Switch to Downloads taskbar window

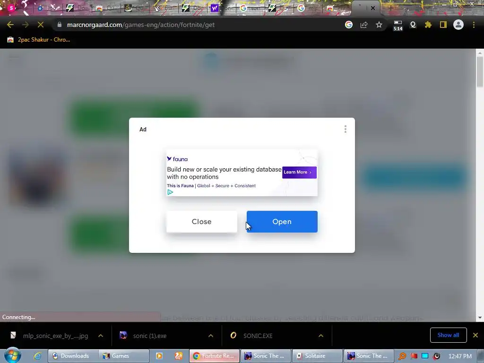click(73, 356)
